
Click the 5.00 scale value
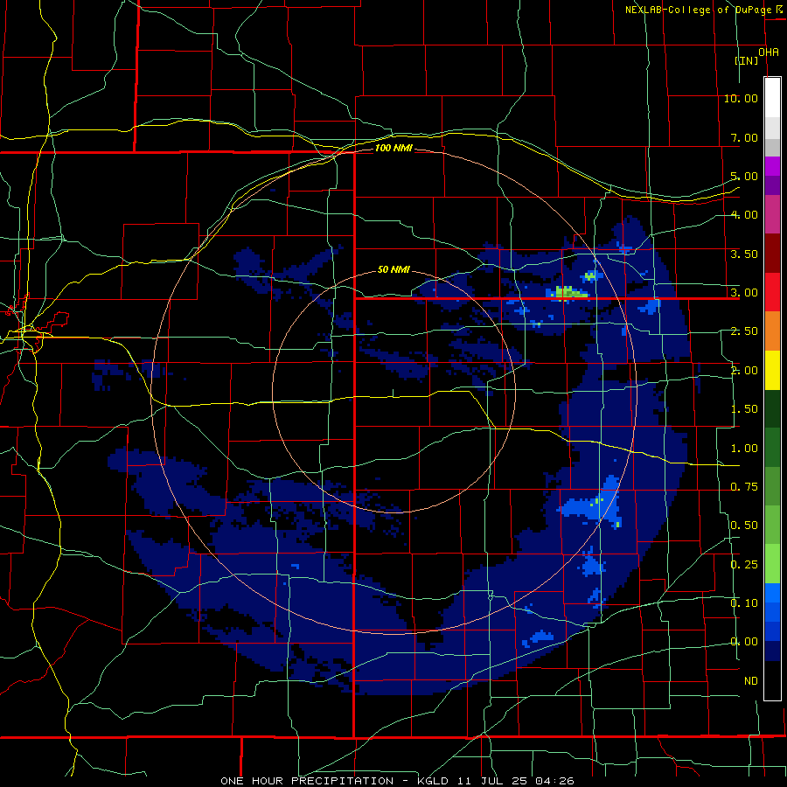tap(744, 176)
